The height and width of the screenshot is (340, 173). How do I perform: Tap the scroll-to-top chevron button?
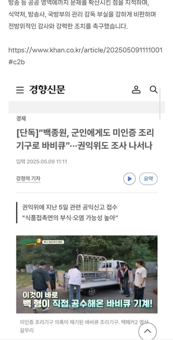click(148, 331)
